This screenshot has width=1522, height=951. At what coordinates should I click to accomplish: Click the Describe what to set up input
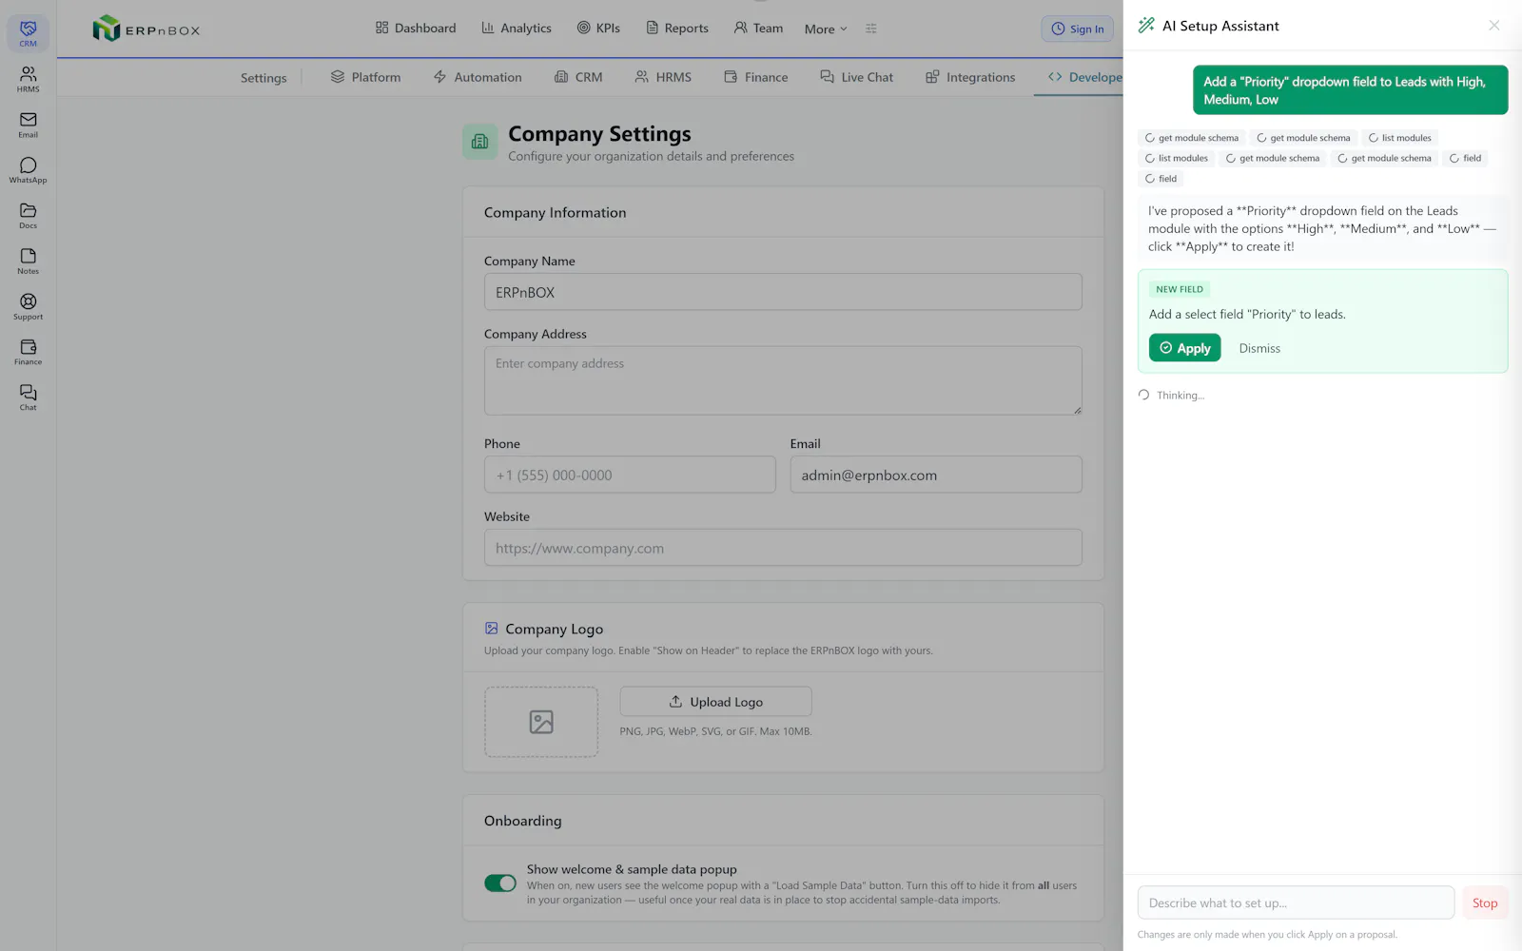1296,902
